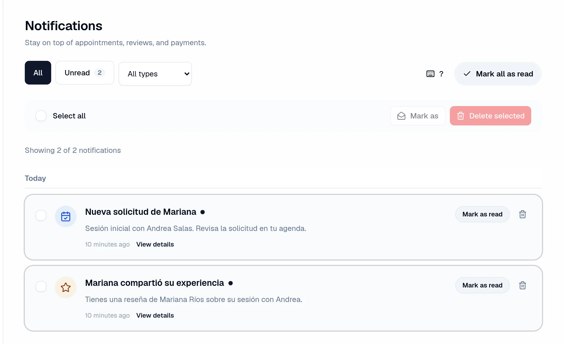Delete the Nueva solicitud de Mariana notification
The height and width of the screenshot is (344, 563).
point(522,214)
